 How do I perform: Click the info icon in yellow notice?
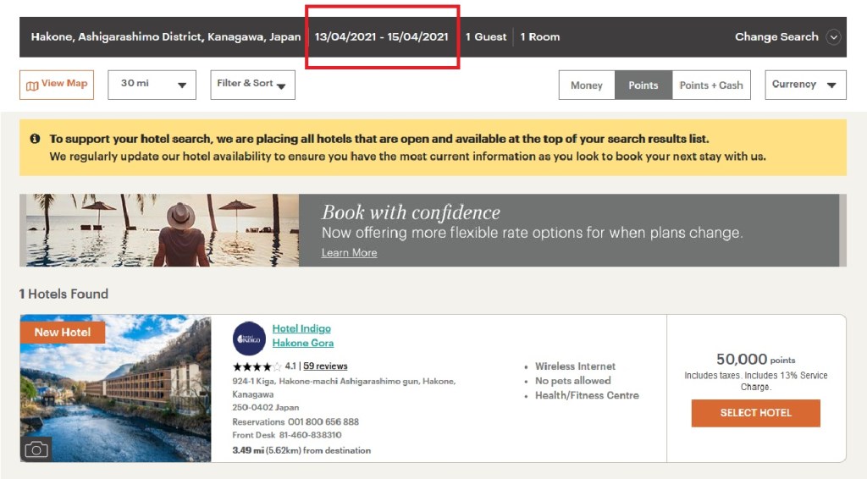pos(35,138)
